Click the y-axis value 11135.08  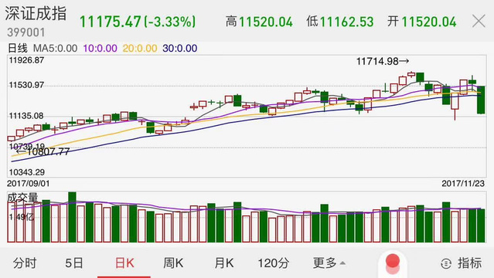[26, 116]
